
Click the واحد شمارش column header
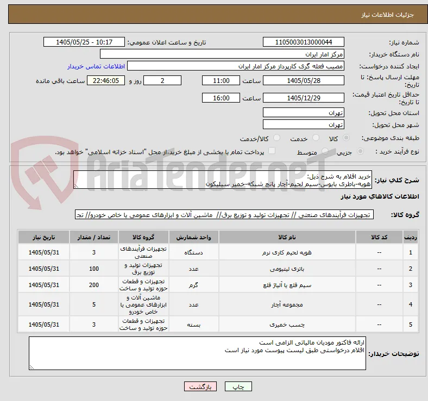click(193, 237)
